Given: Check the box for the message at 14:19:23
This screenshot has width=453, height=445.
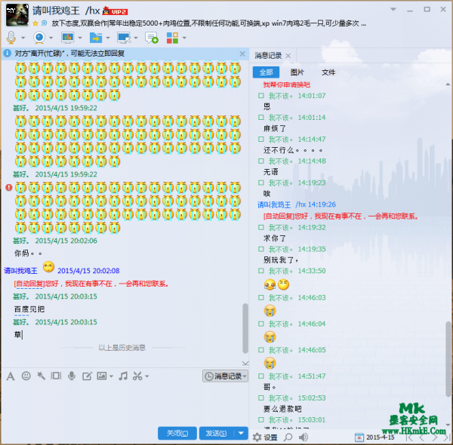Looking at the screenshot, I should tap(261, 183).
